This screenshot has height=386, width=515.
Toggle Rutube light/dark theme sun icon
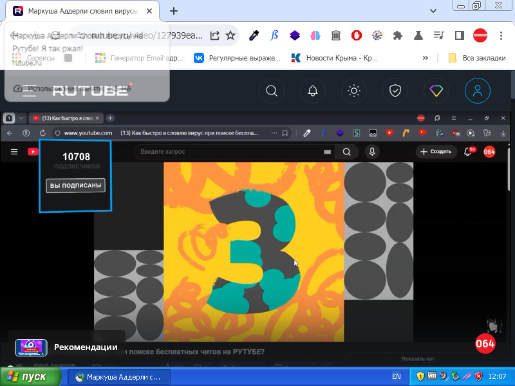[x=353, y=91]
